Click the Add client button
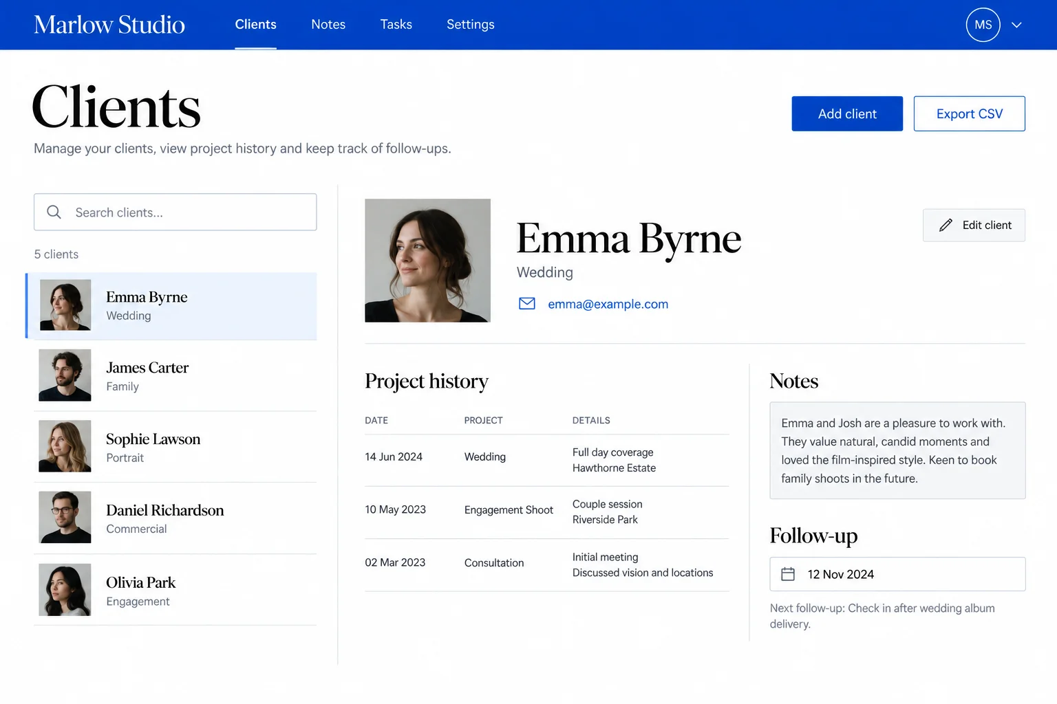The width and height of the screenshot is (1057, 704). [x=847, y=113]
